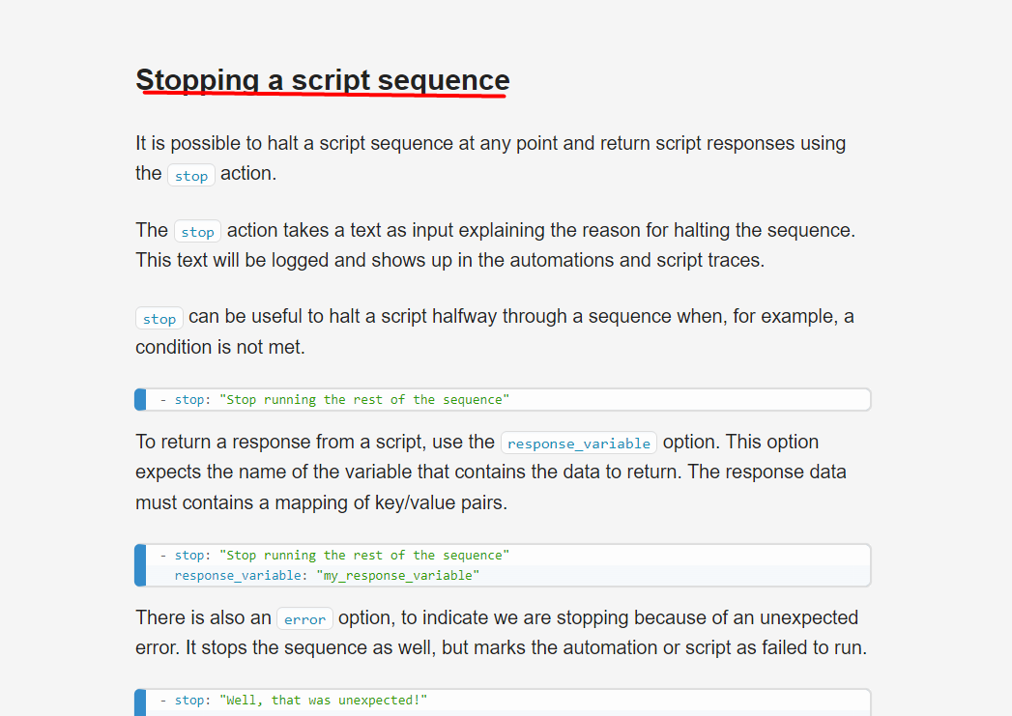Click the "Stopping a script sequence" heading
This screenshot has height=716, width=1012.
tap(322, 80)
